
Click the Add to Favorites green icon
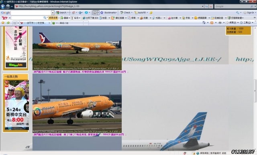8,23
